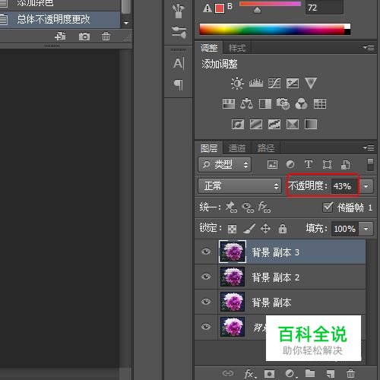Create new snapshot in History panel

tap(84, 36)
